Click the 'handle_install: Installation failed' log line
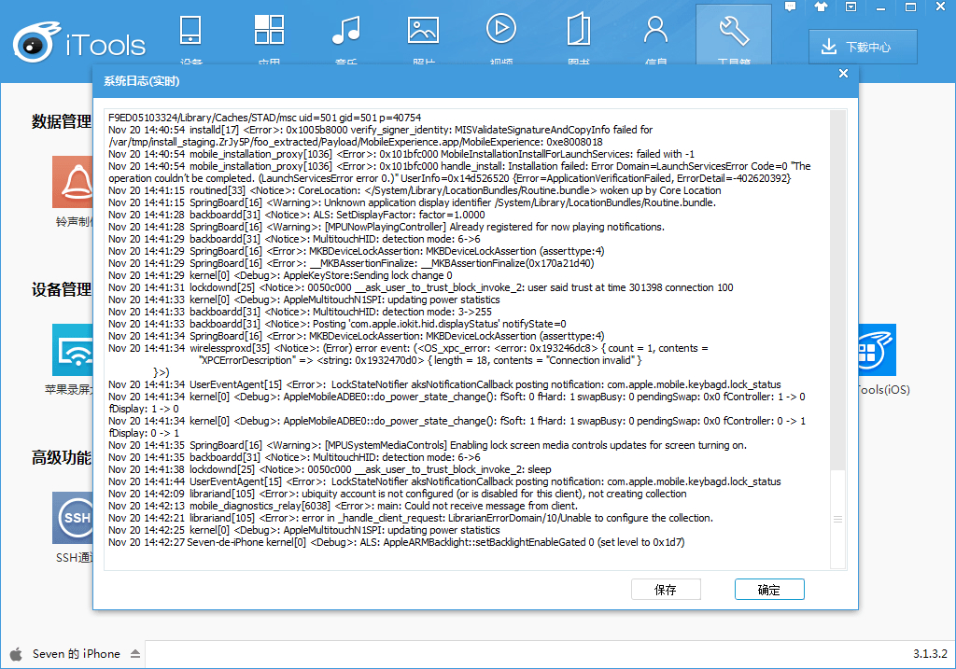The image size is (956, 669). pyautogui.click(x=459, y=173)
